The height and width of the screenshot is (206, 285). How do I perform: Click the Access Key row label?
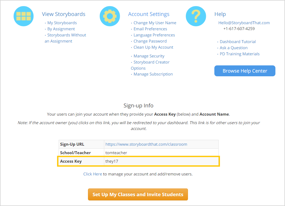pos(71,161)
